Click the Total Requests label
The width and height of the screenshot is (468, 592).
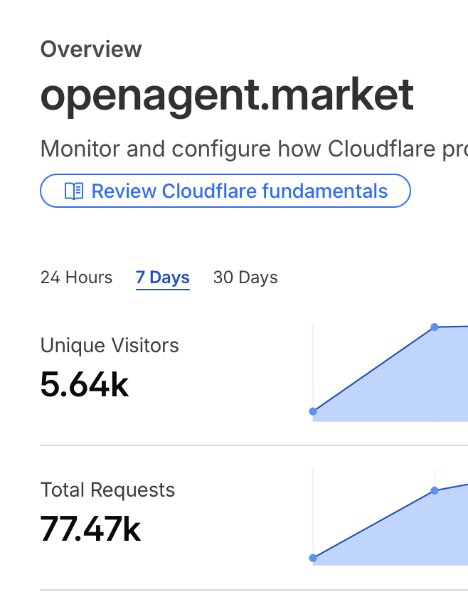107,490
